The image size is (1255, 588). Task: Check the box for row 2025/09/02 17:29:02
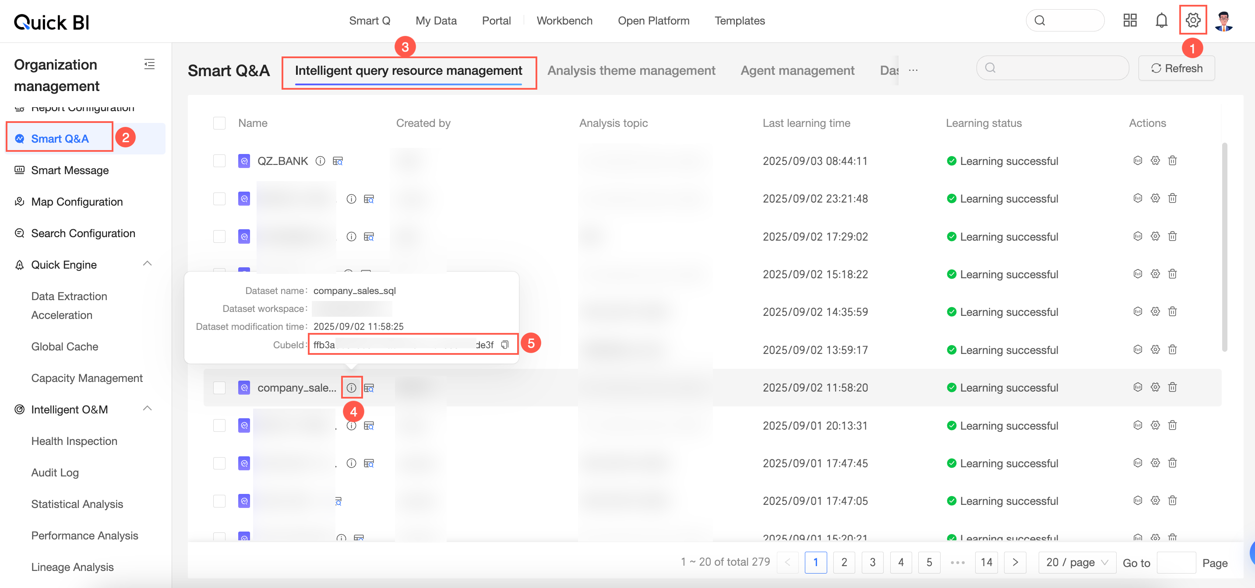[219, 237]
